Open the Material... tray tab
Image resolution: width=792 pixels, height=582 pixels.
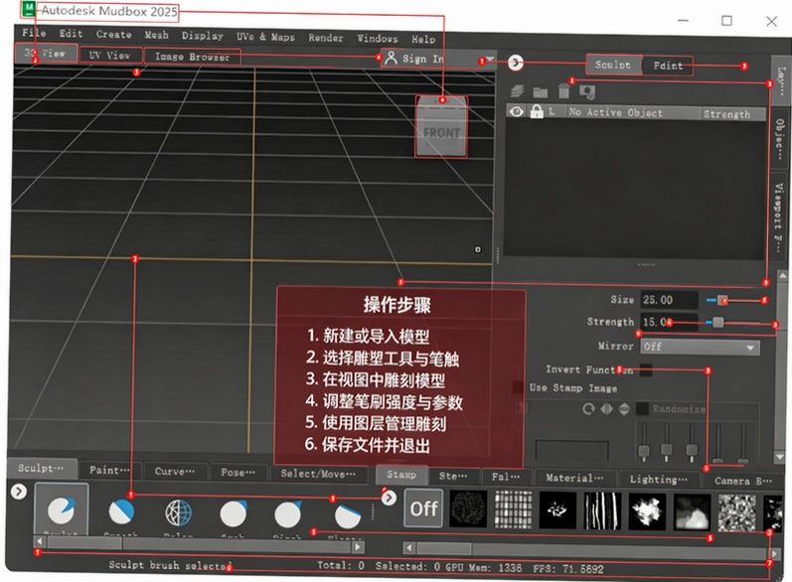[574, 478]
